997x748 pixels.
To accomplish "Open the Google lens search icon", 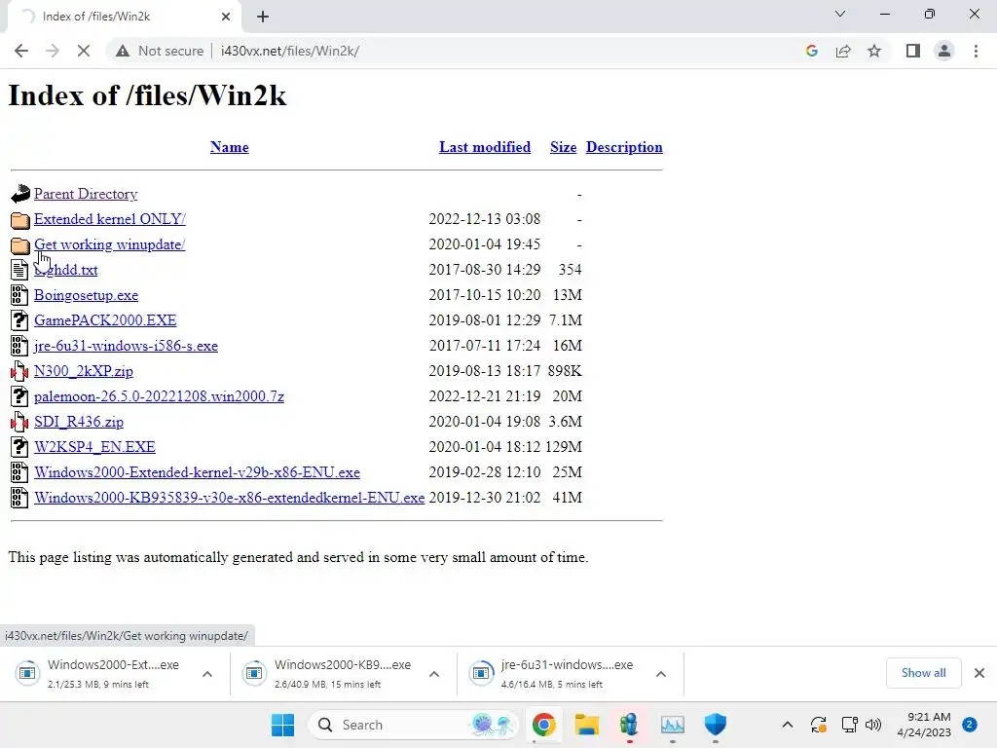I will pos(811,51).
